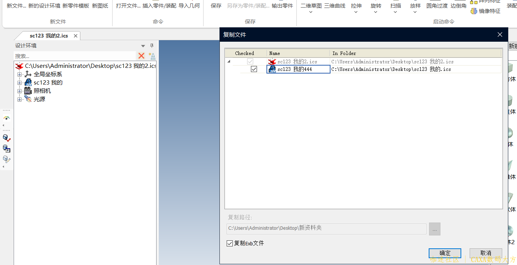This screenshot has width=517, height=265.
Task: Click the sc123 我的 linked part icon
Action: click(x=28, y=83)
